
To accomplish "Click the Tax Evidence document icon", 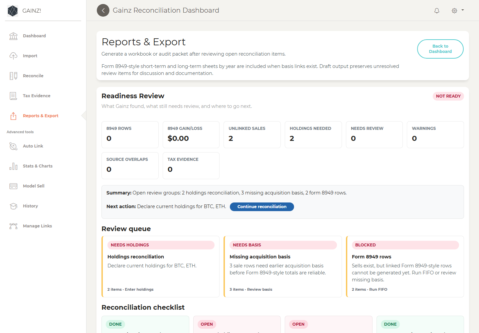I will (x=13, y=96).
